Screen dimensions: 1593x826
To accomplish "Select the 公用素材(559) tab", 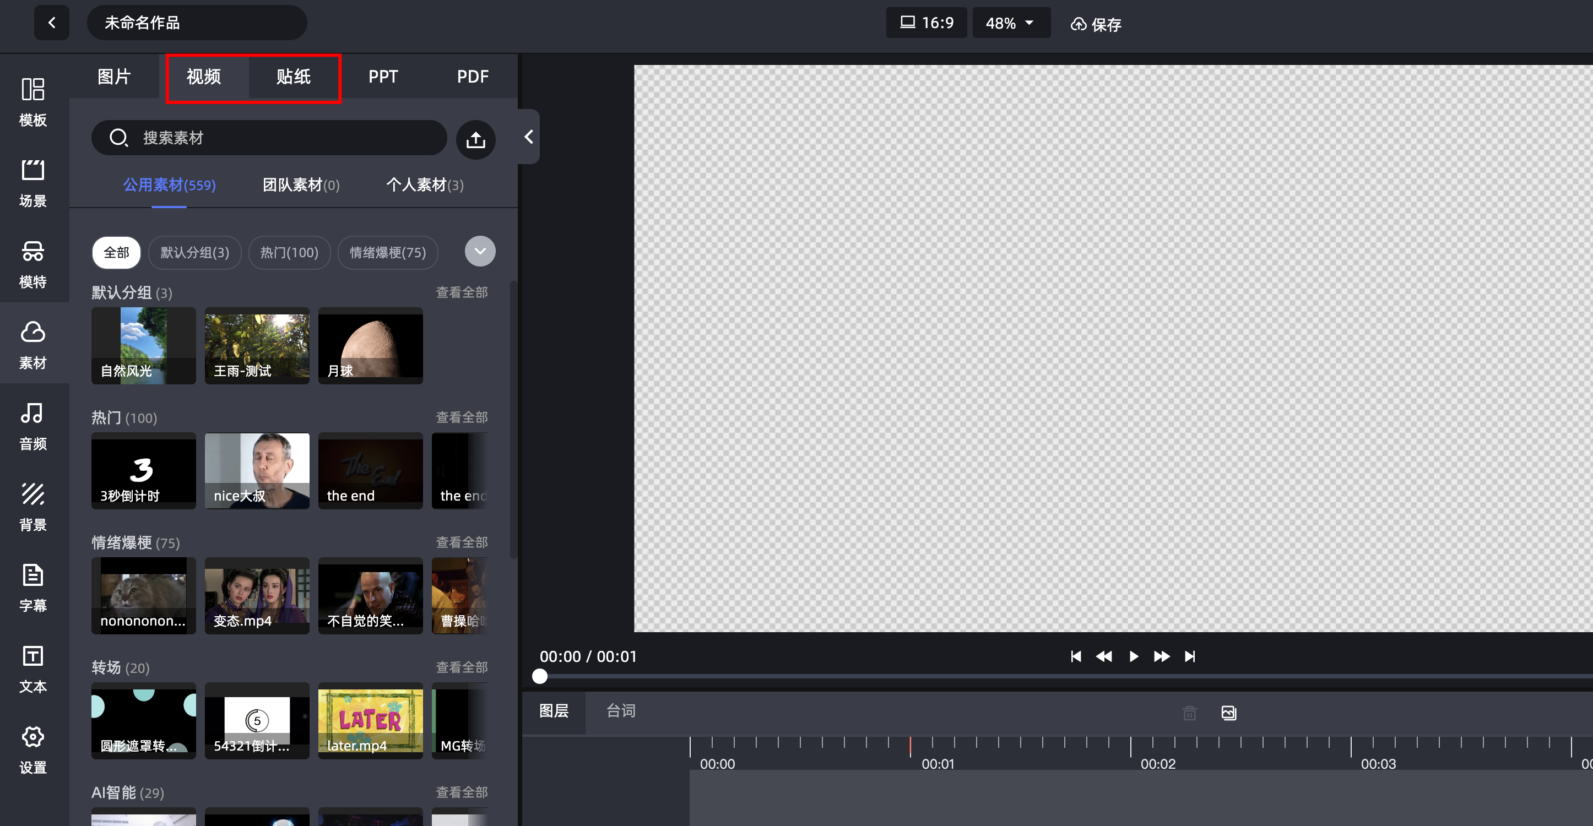I will point(170,185).
